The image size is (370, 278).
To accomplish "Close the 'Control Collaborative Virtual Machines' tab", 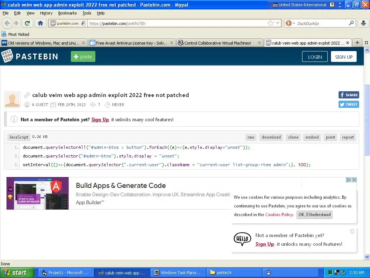I will [x=259, y=43].
